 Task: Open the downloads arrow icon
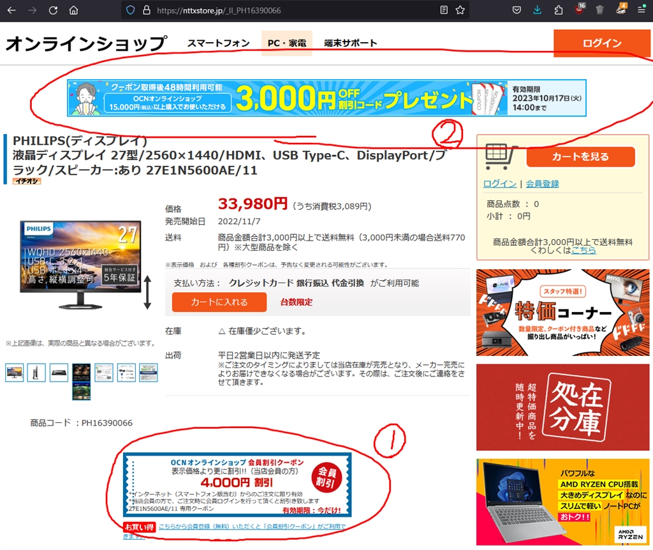tap(537, 10)
